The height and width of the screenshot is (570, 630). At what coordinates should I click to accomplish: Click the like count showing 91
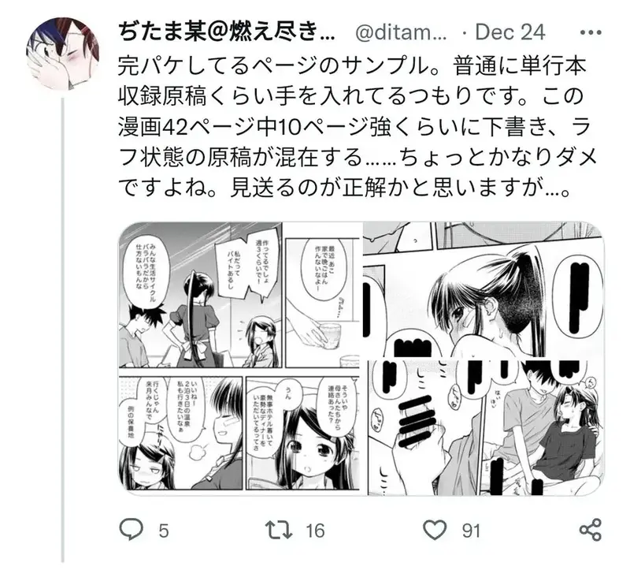click(x=471, y=531)
